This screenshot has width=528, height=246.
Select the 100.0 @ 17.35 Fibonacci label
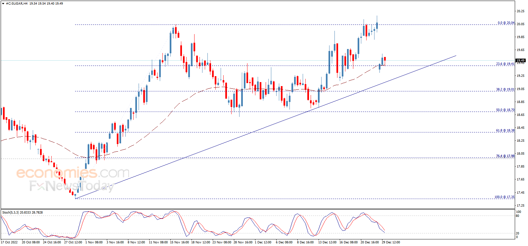click(x=504, y=197)
